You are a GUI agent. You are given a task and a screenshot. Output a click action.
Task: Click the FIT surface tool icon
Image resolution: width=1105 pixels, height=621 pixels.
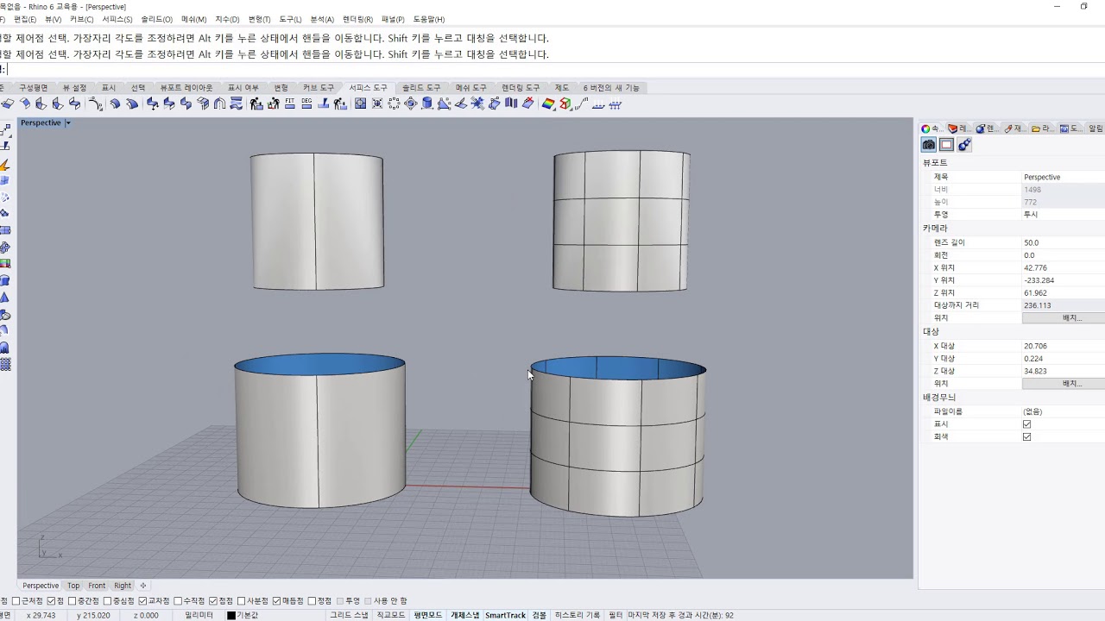[289, 103]
